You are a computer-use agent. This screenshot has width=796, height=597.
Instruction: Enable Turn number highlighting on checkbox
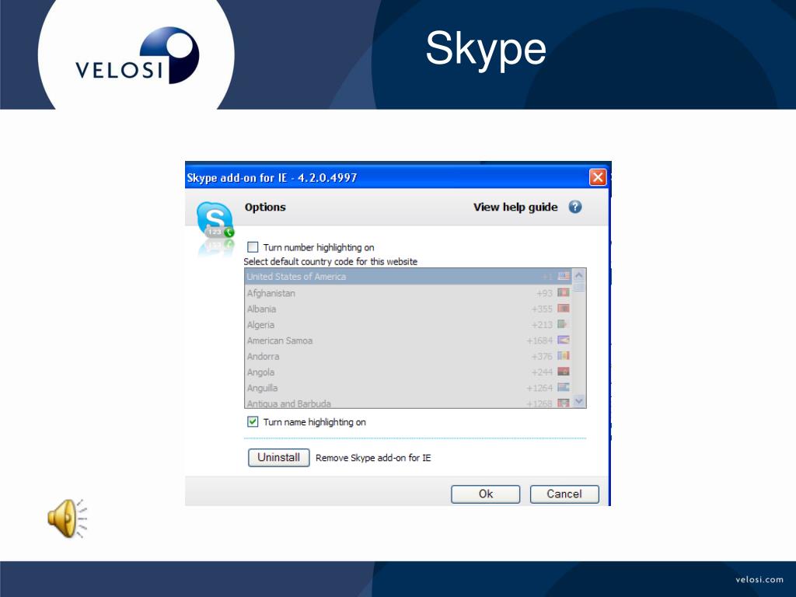point(253,247)
